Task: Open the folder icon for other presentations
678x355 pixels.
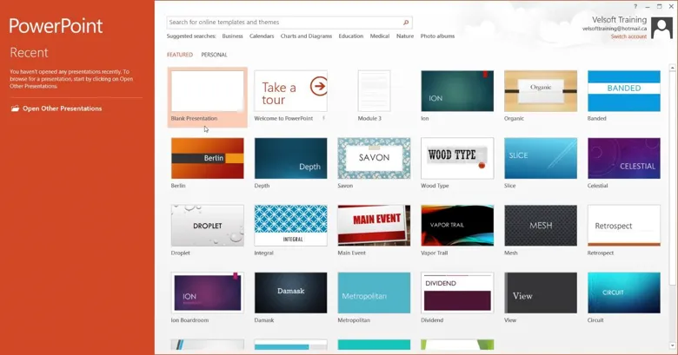Action: pyautogui.click(x=15, y=108)
